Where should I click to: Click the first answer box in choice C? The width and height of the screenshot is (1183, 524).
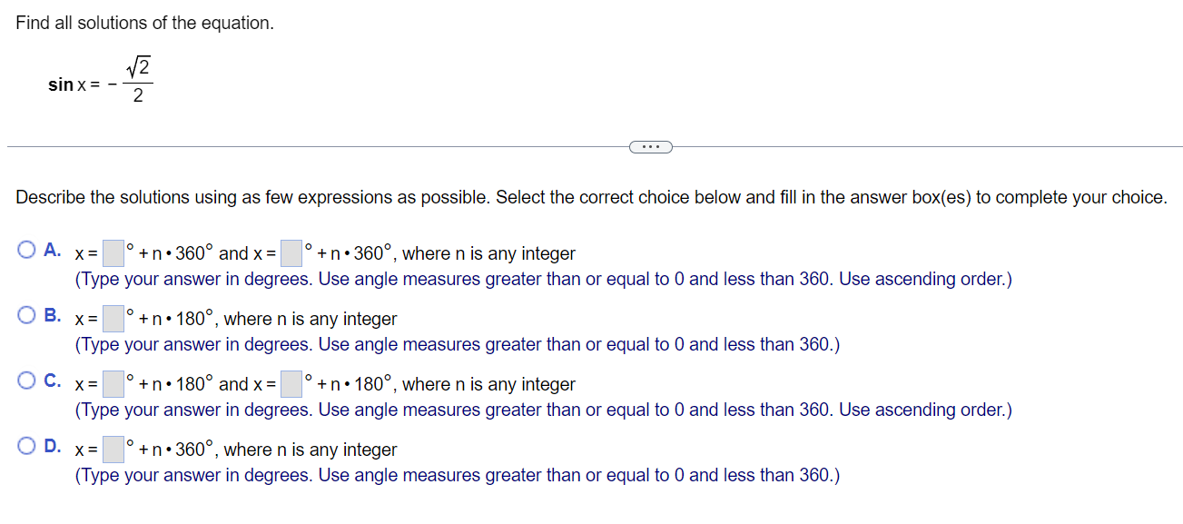[x=112, y=382]
